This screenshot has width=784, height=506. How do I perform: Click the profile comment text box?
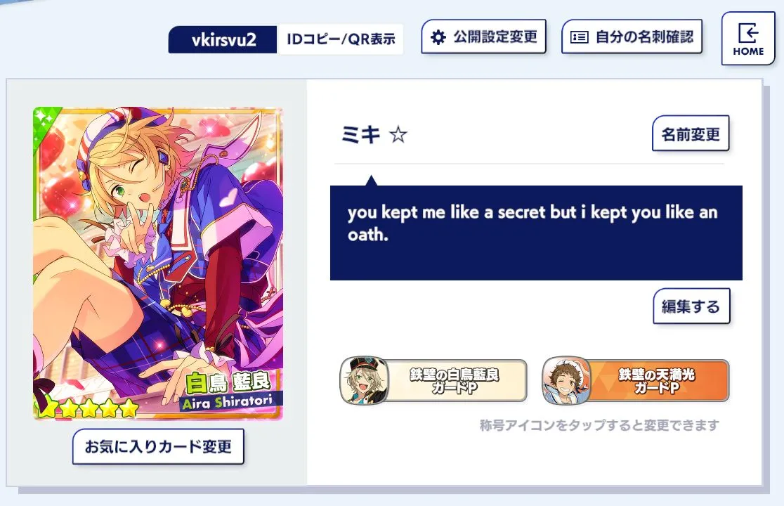(536, 233)
